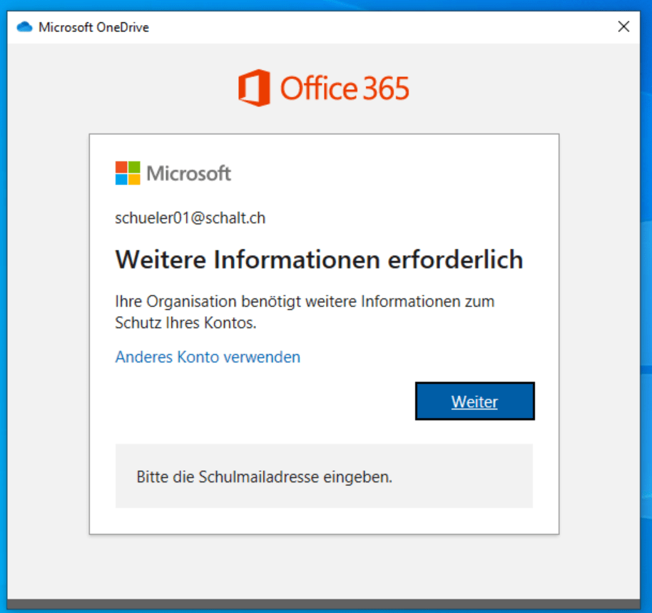Click the Weiter button

[x=474, y=402]
